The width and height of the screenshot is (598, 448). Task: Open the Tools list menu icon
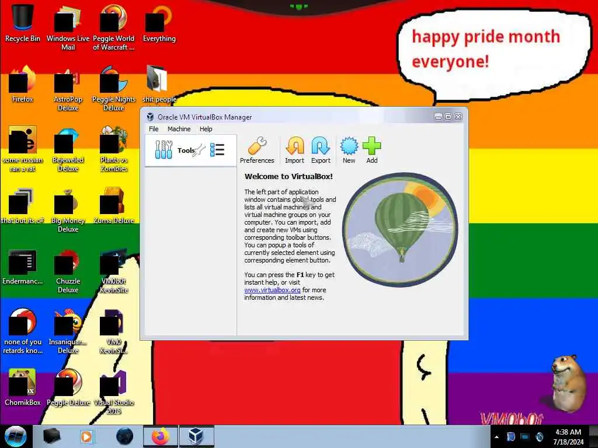pos(217,150)
